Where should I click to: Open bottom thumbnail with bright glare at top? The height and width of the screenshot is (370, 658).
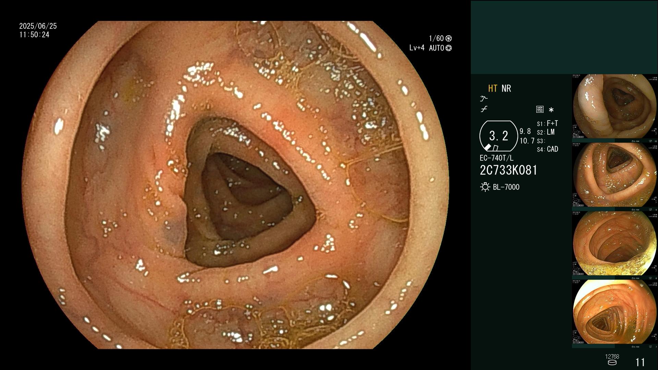pos(615,312)
